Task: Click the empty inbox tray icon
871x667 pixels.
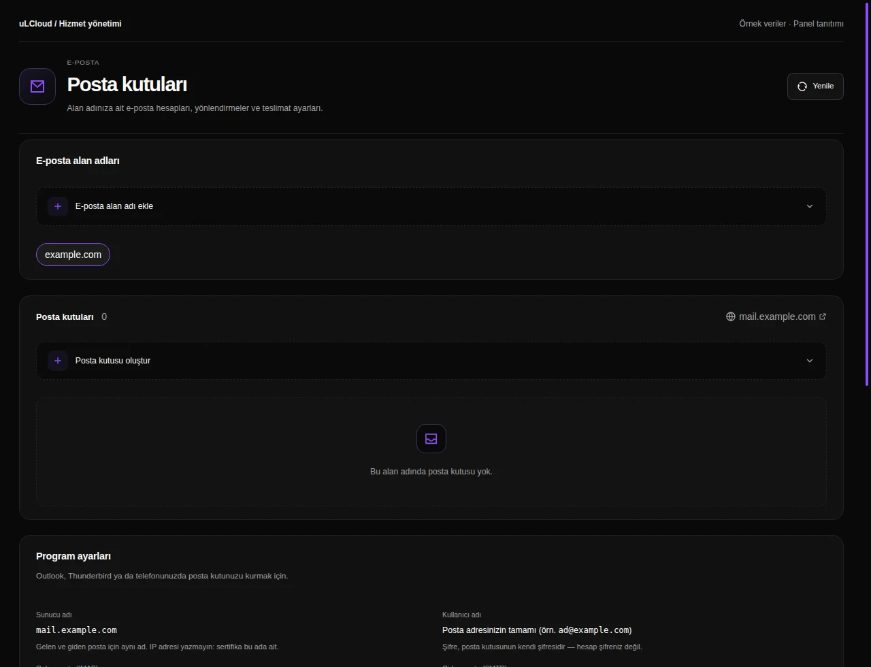Action: (431, 439)
